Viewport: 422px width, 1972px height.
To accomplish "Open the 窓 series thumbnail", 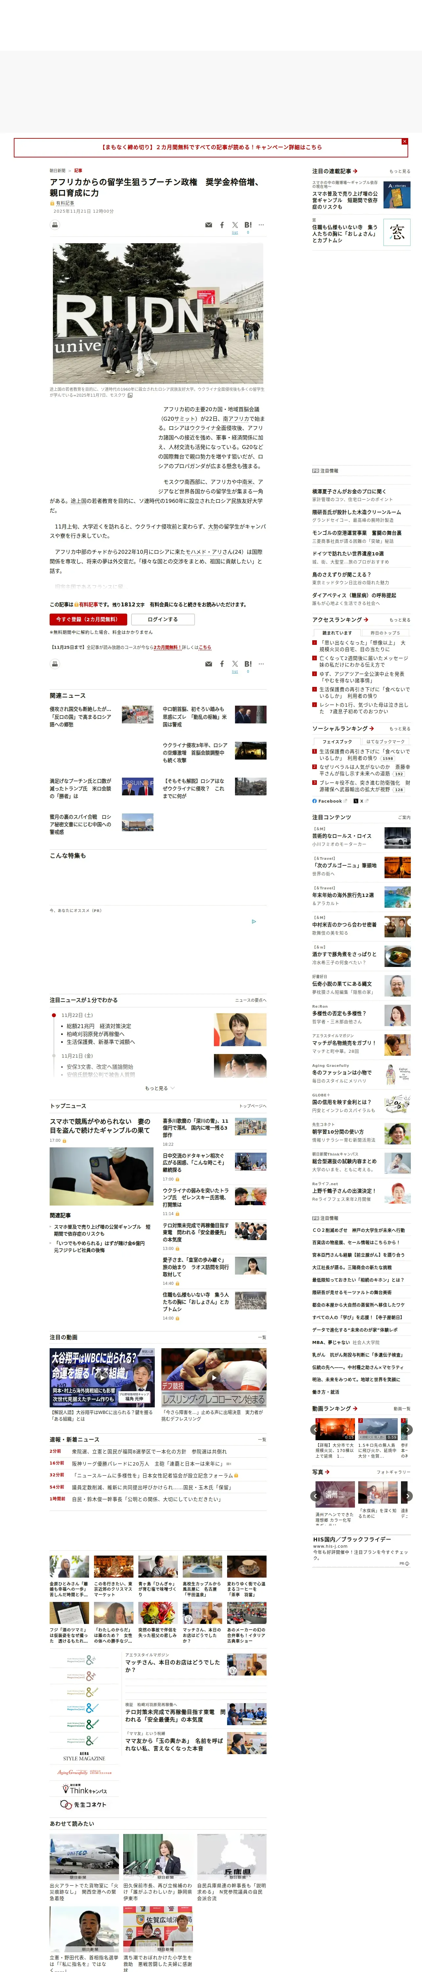I will (397, 233).
